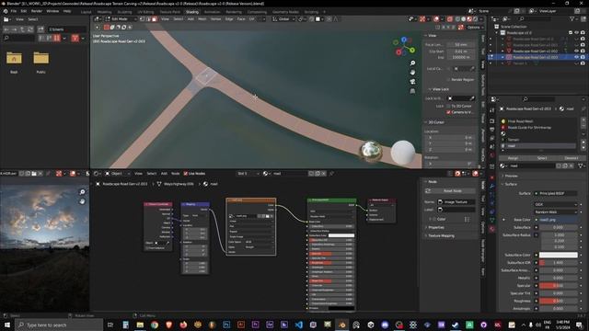Image resolution: width=589 pixels, height=331 pixels.
Task: Toggle viewport visibility of the Roadscape v2.0 collection
Action: [577, 33]
